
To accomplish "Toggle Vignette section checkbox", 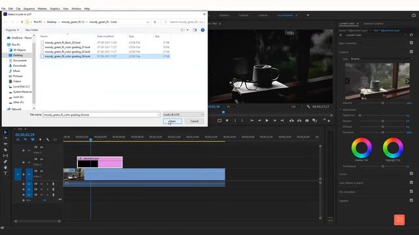I will click(x=411, y=200).
